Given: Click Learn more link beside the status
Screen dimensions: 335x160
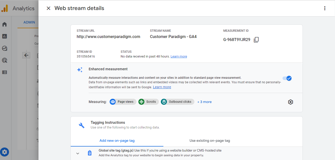Looking at the screenshot, I should click(x=179, y=56).
